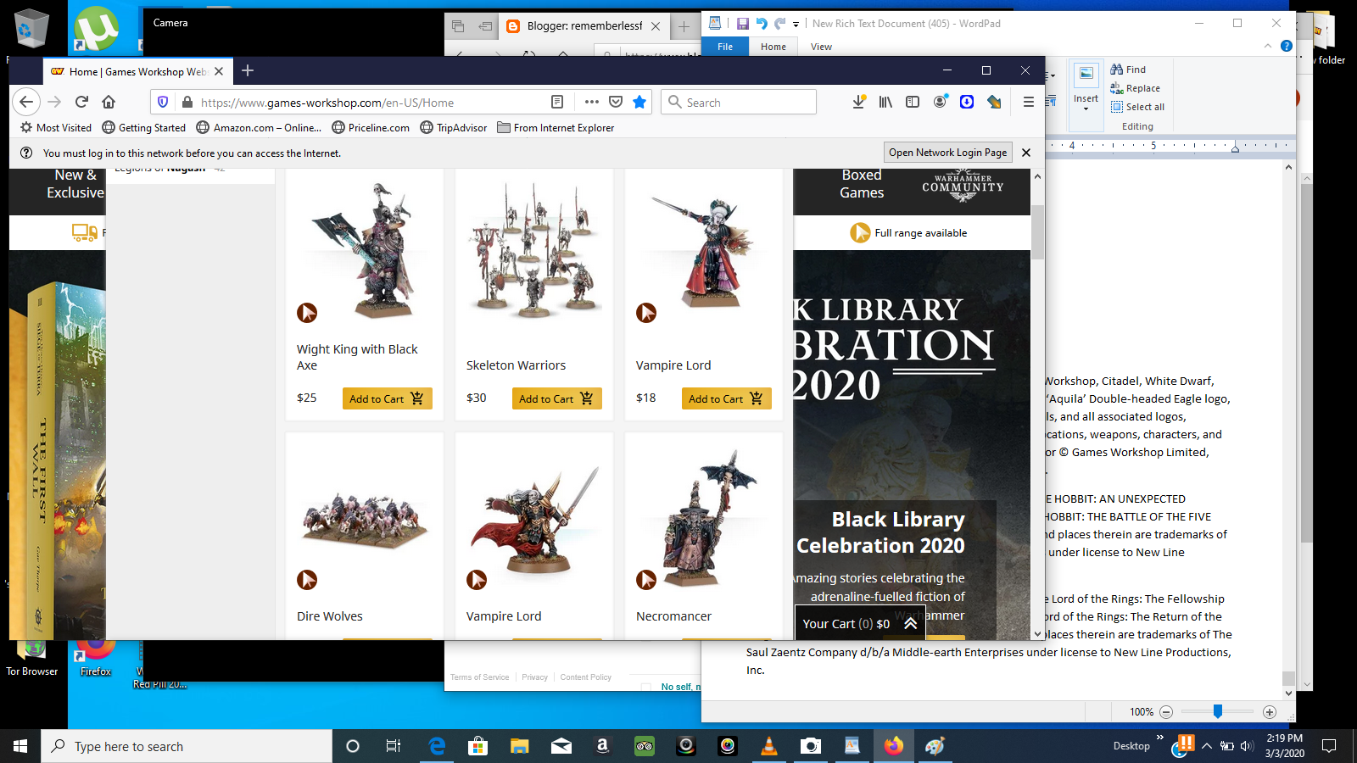Open Task View on taskbar
Viewport: 1357px width, 763px height.
coord(394,746)
